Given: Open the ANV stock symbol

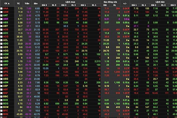Looking at the screenshot, I should click(x=6, y=65).
